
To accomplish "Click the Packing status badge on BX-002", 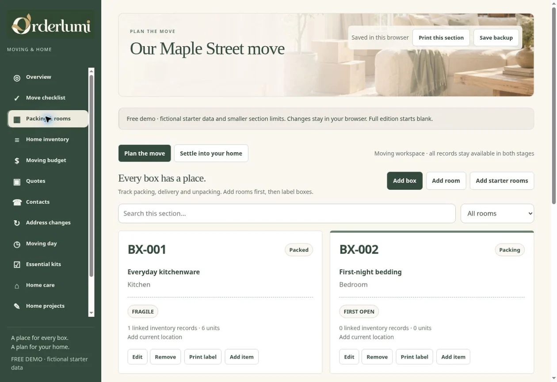I will pyautogui.click(x=510, y=250).
